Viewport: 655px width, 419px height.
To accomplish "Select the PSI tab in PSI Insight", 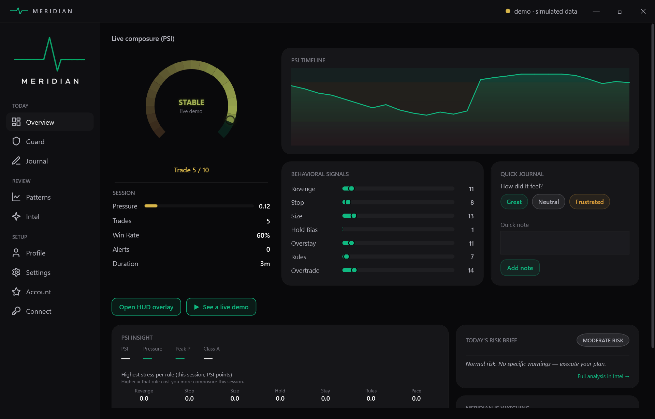I will pyautogui.click(x=125, y=349).
